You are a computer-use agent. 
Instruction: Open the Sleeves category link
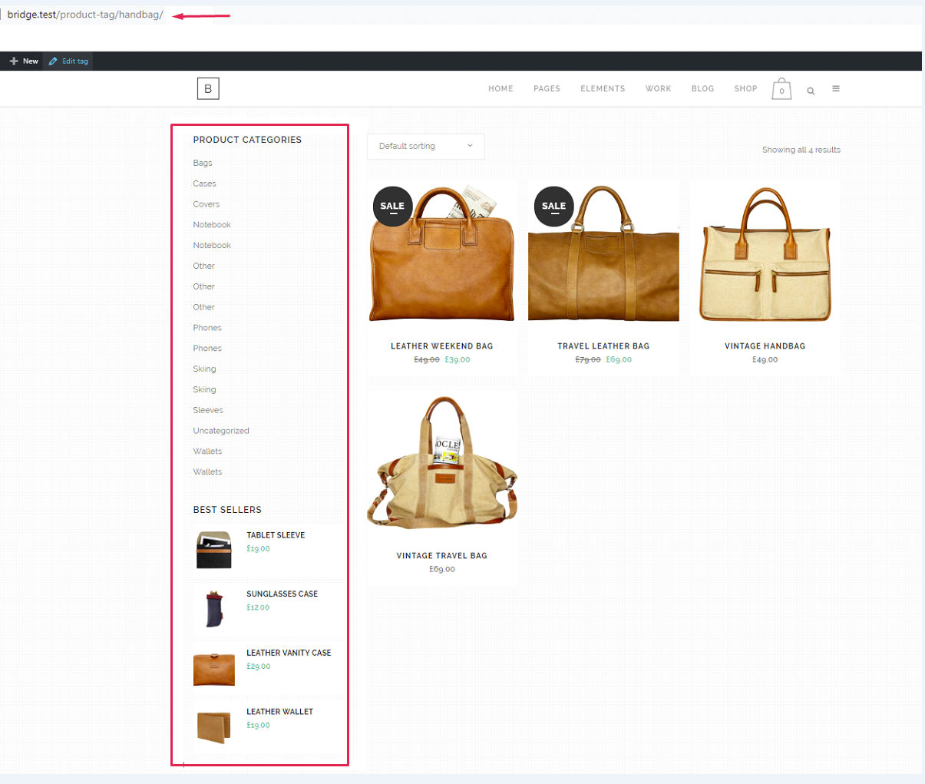pyautogui.click(x=208, y=410)
